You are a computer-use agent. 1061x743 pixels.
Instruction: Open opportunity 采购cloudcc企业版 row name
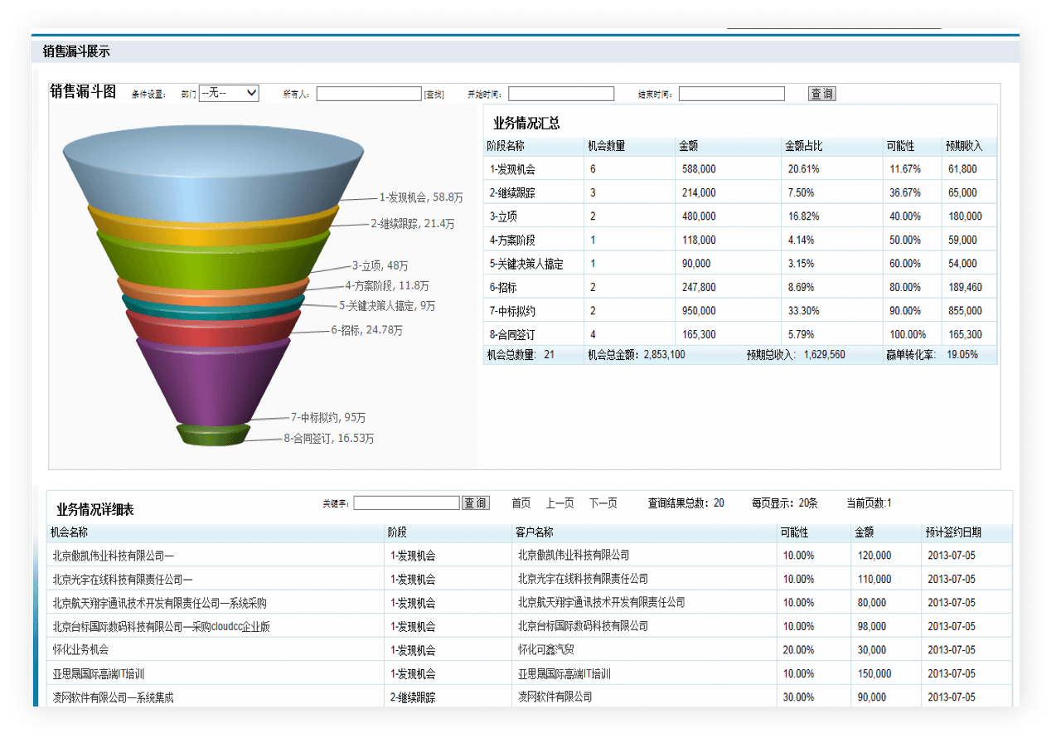tap(161, 627)
